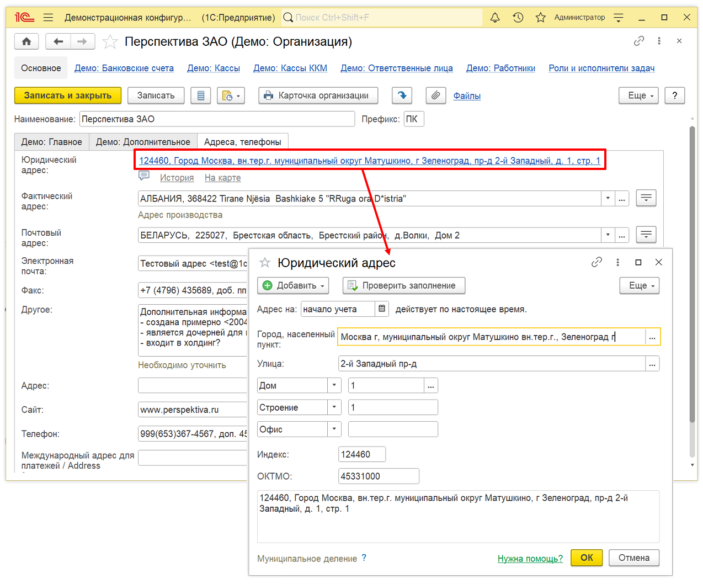Click the blue arrow go-to button
This screenshot has height=584, width=703.
pyautogui.click(x=402, y=95)
